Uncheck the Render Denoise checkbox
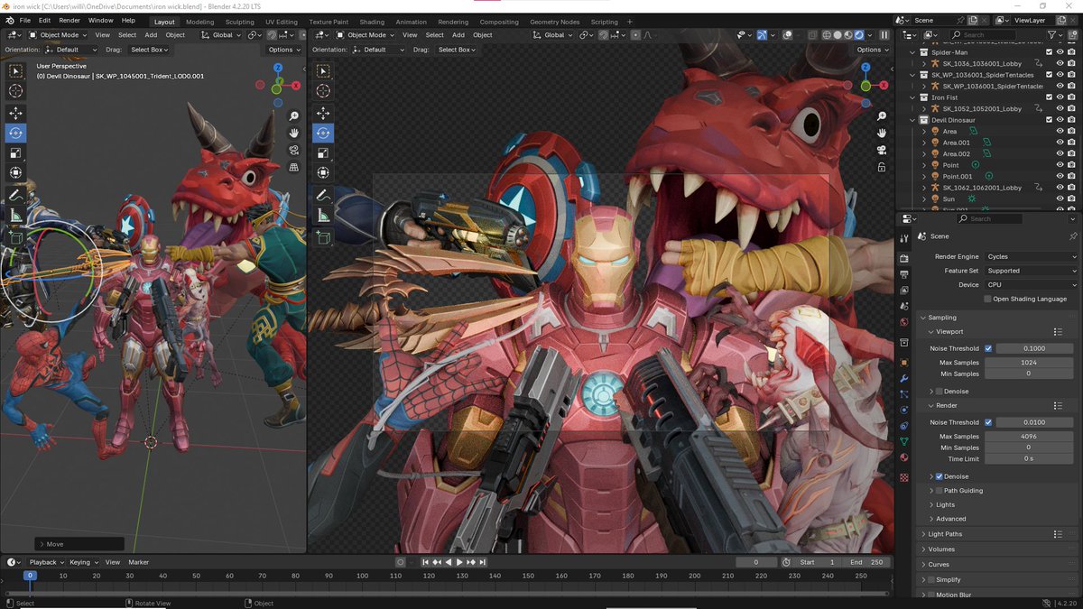Viewport: 1083px width, 609px height. (x=940, y=476)
